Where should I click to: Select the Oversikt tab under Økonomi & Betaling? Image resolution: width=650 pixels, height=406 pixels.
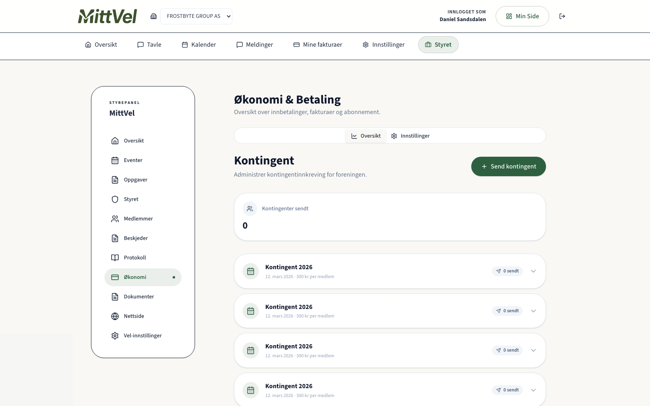pyautogui.click(x=366, y=136)
